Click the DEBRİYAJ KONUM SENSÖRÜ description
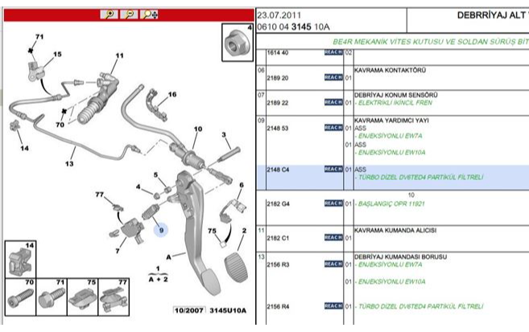 (395, 95)
